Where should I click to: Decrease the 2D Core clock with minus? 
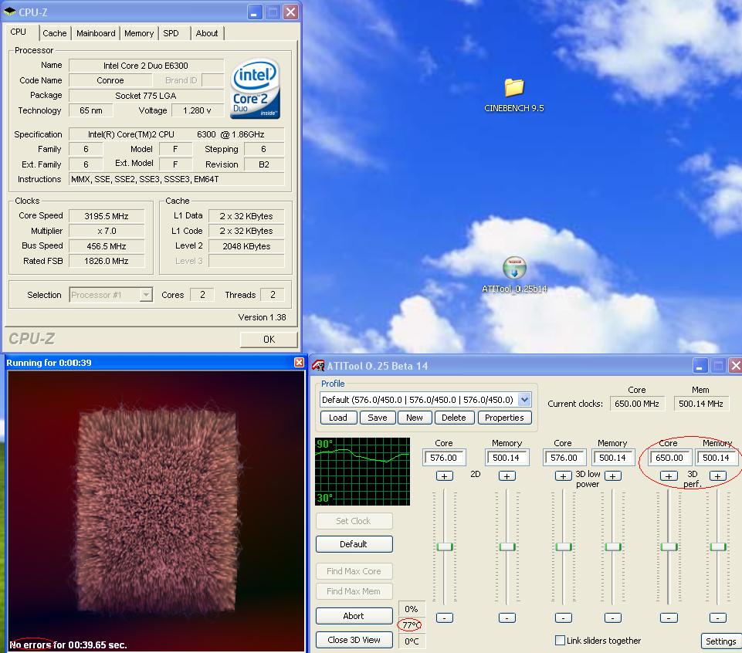[444, 618]
